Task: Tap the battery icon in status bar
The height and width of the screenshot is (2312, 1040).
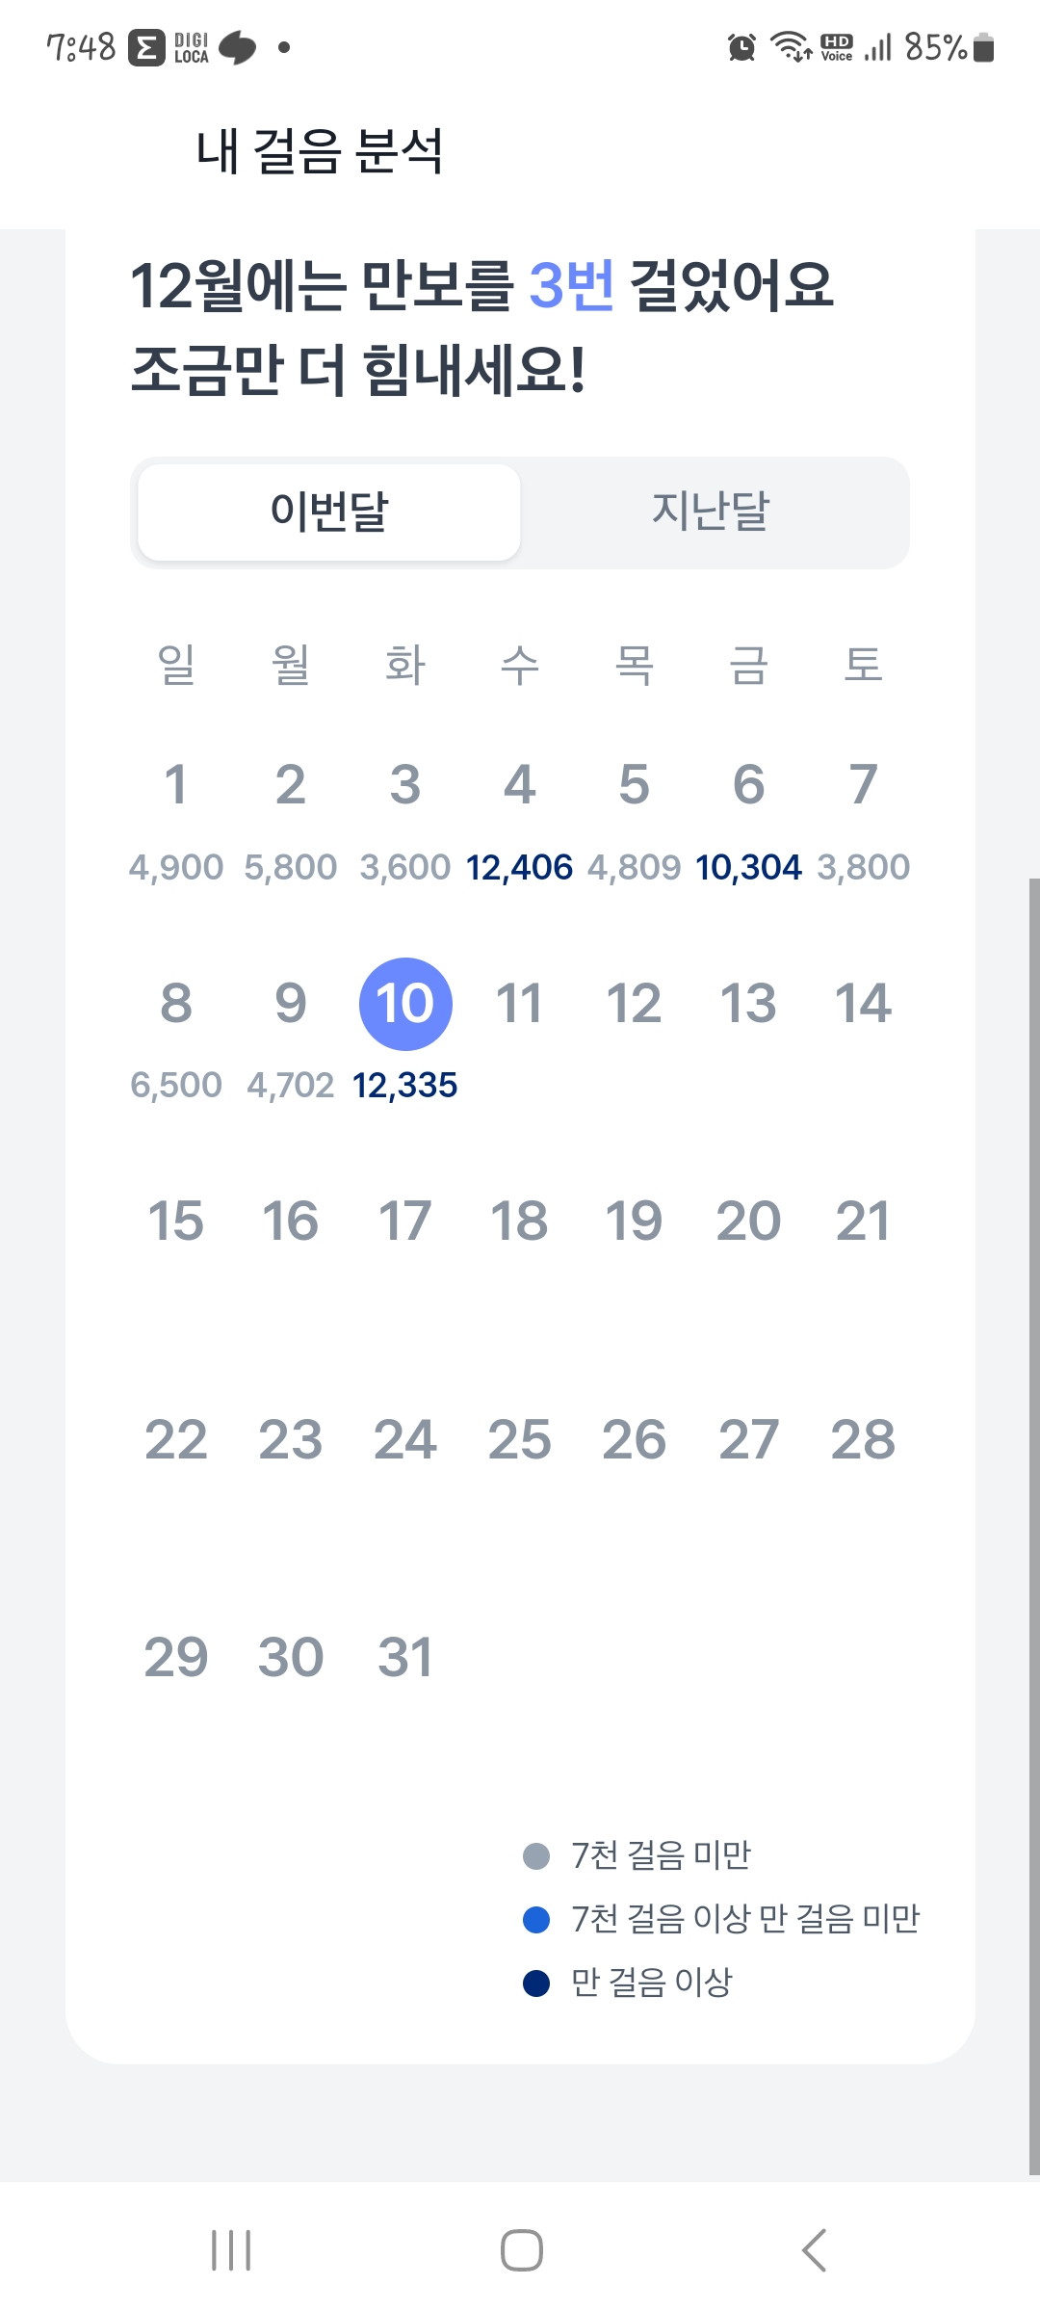Action: click(983, 47)
